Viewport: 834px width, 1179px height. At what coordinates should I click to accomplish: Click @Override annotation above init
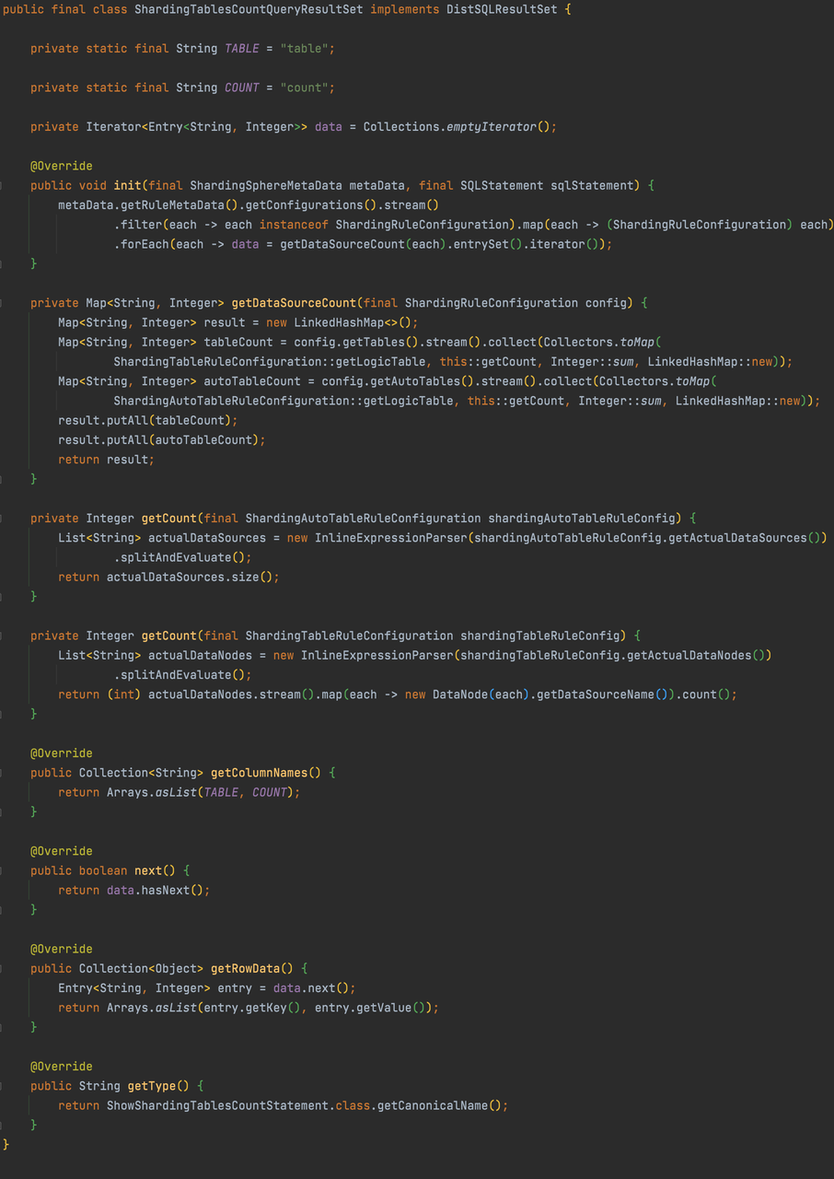(62, 166)
